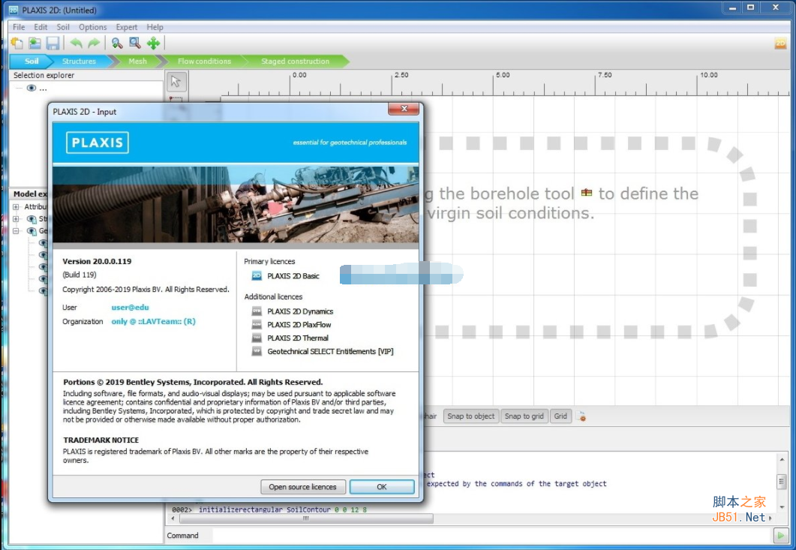The width and height of the screenshot is (796, 550).
Task: Toggle visibility eye beside 'Ge' tree row
Action: (x=32, y=231)
